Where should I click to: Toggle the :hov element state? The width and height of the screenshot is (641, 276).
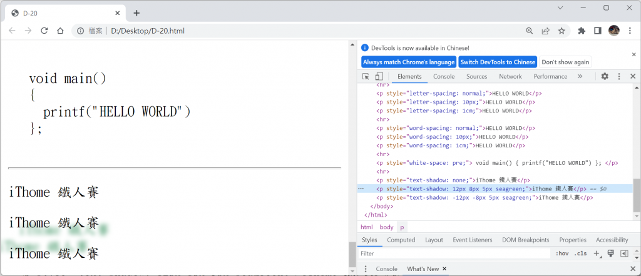[562, 254]
